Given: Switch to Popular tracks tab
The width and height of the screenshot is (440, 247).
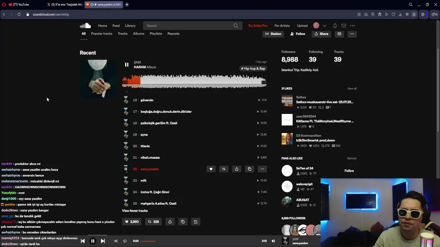Looking at the screenshot, I should [102, 34].
